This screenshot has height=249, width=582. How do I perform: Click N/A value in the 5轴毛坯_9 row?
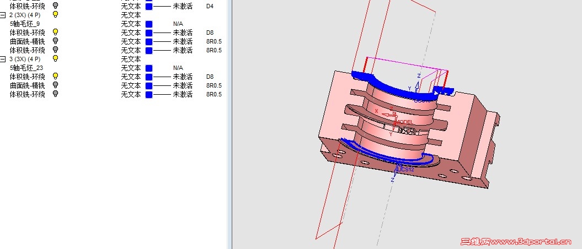pyautogui.click(x=178, y=24)
